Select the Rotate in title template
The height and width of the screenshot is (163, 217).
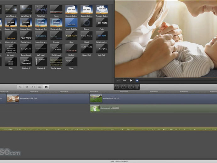click(x=26, y=37)
